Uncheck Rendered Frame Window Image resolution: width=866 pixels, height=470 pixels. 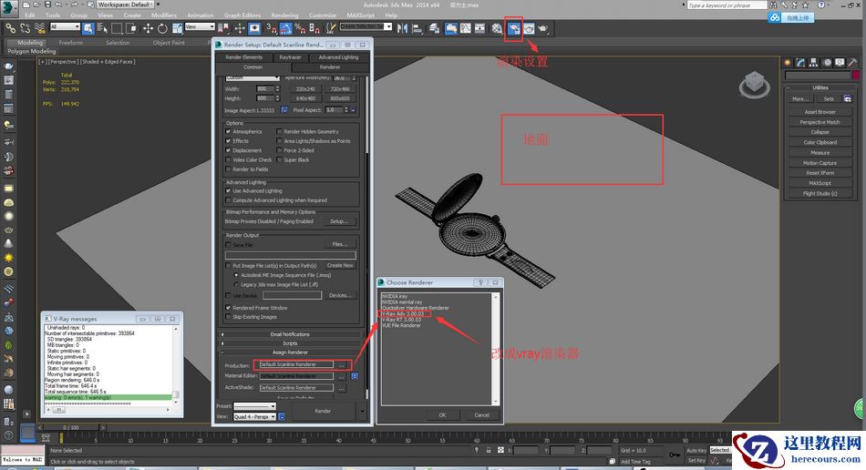[x=229, y=308]
